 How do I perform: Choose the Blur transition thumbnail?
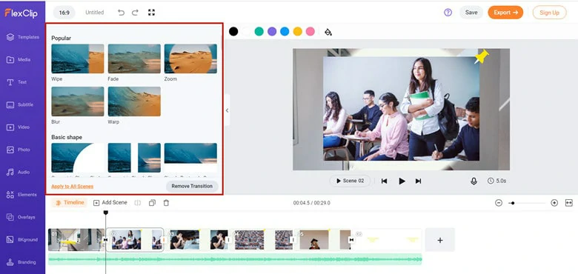tap(78, 101)
